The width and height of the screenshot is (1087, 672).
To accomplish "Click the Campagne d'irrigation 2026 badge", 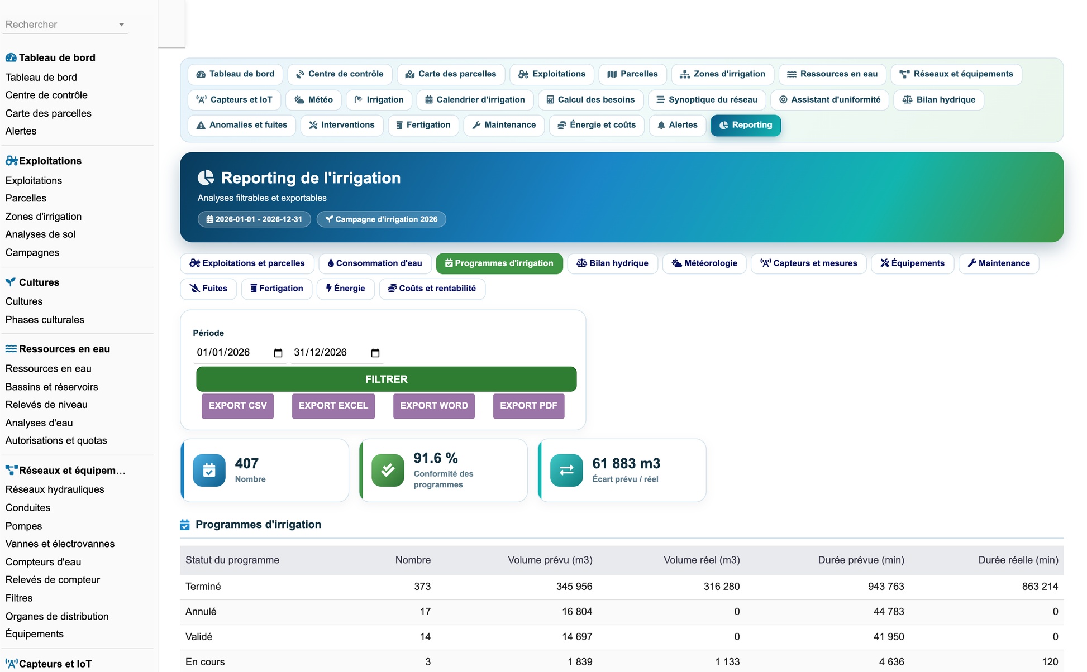I will tap(381, 219).
